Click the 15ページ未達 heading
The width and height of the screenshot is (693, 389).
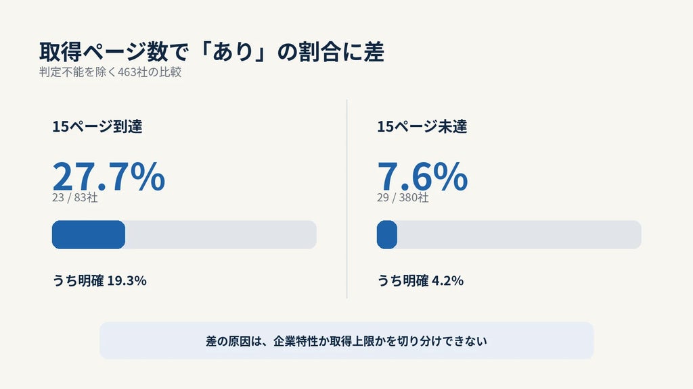click(x=422, y=126)
